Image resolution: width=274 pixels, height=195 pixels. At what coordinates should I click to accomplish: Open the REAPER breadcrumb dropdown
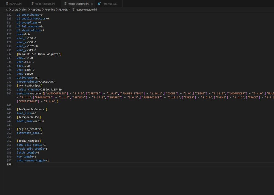point(63,9)
